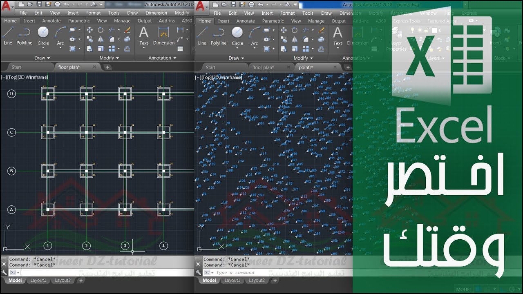
Task: Click the Trim tool in left window Modify panel
Action: tap(111, 30)
